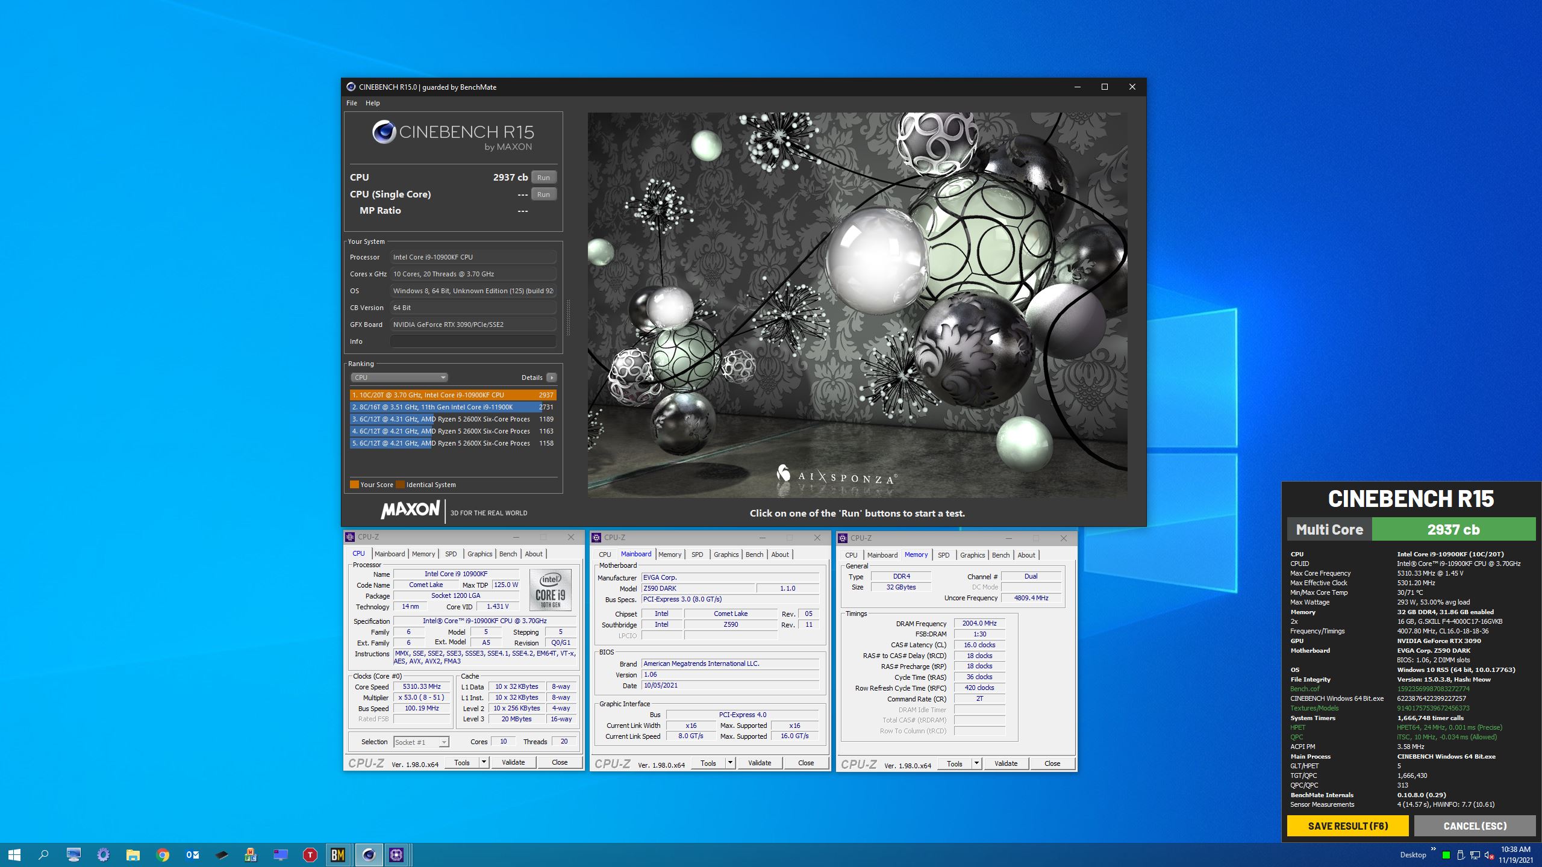1542x867 pixels.
Task: Run the CPU Single Core test
Action: point(543,194)
